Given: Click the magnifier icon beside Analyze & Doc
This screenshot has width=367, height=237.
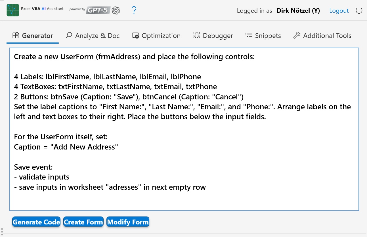Looking at the screenshot, I should coord(69,35).
